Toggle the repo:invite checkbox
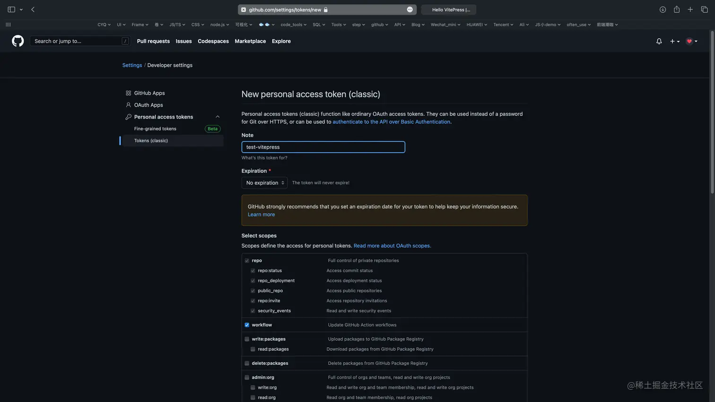Viewport: 715px width, 402px height. click(253, 301)
